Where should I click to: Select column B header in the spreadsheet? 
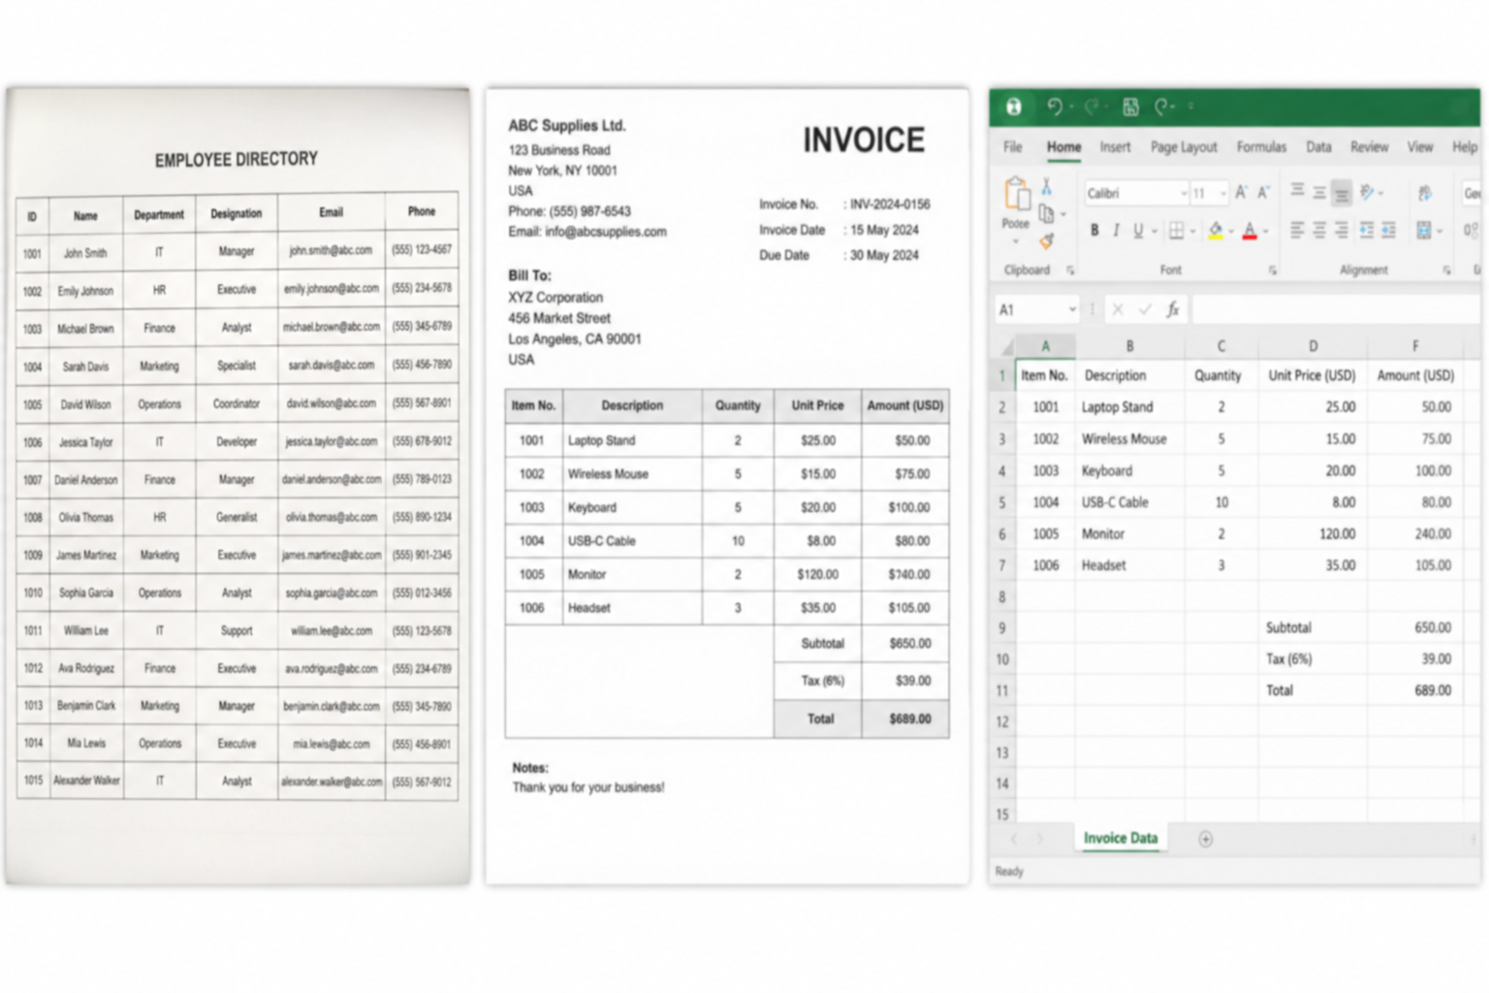tap(1129, 346)
